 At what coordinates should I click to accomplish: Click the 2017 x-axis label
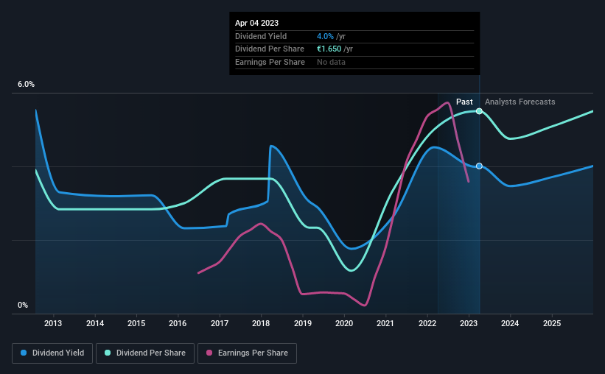click(x=220, y=323)
